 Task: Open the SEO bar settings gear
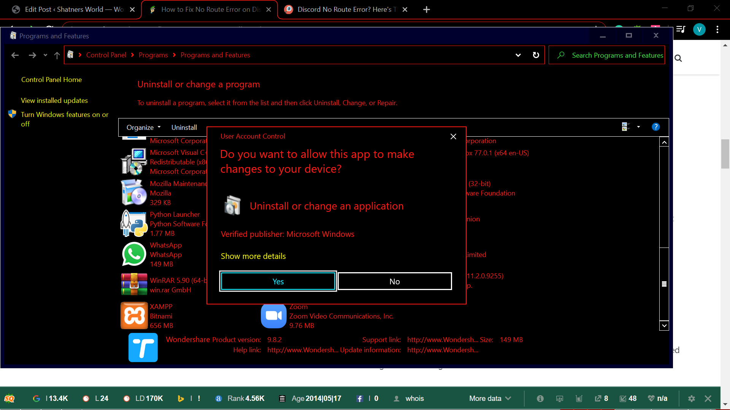point(691,399)
